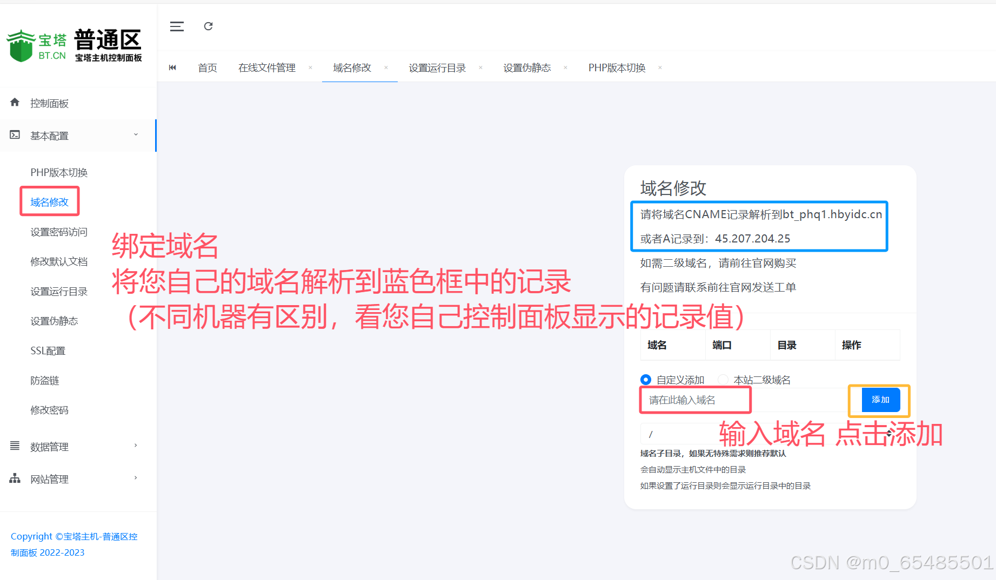This screenshot has width=996, height=580.
Task: Open 设置运行目录 in the sidebar
Action: tap(59, 291)
